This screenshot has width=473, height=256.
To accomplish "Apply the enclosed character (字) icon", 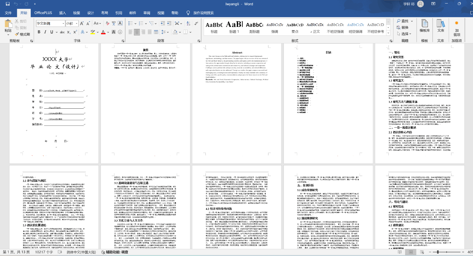I will 120,32.
